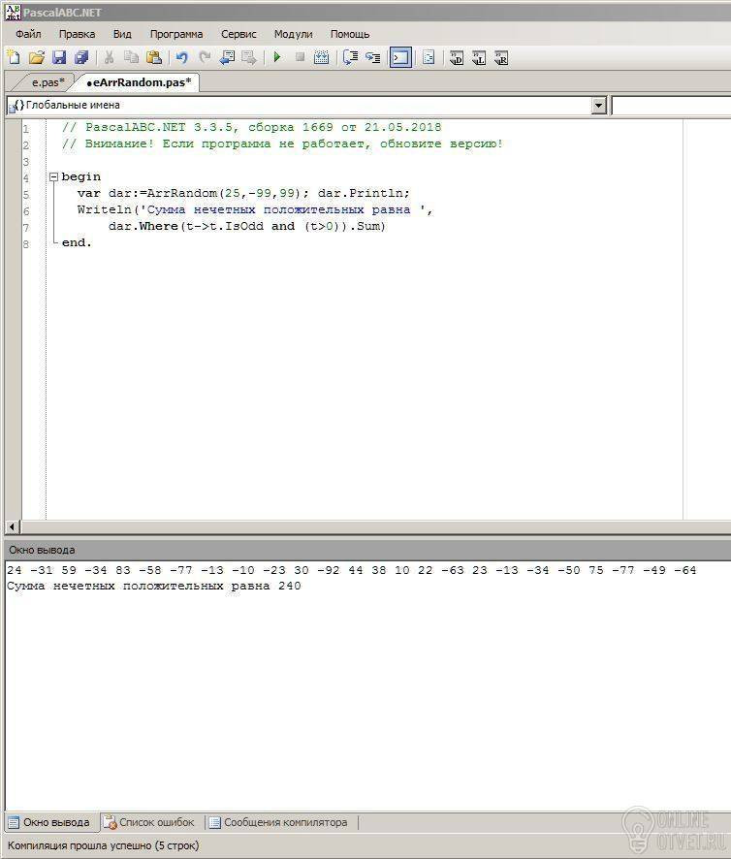Switch to the e.pas tab

tap(48, 82)
